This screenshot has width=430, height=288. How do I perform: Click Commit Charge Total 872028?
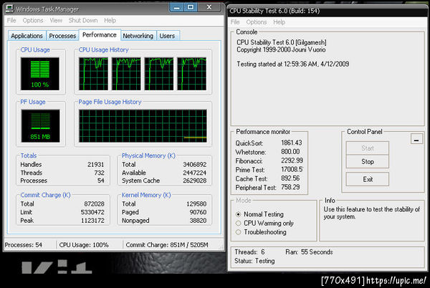click(94, 204)
